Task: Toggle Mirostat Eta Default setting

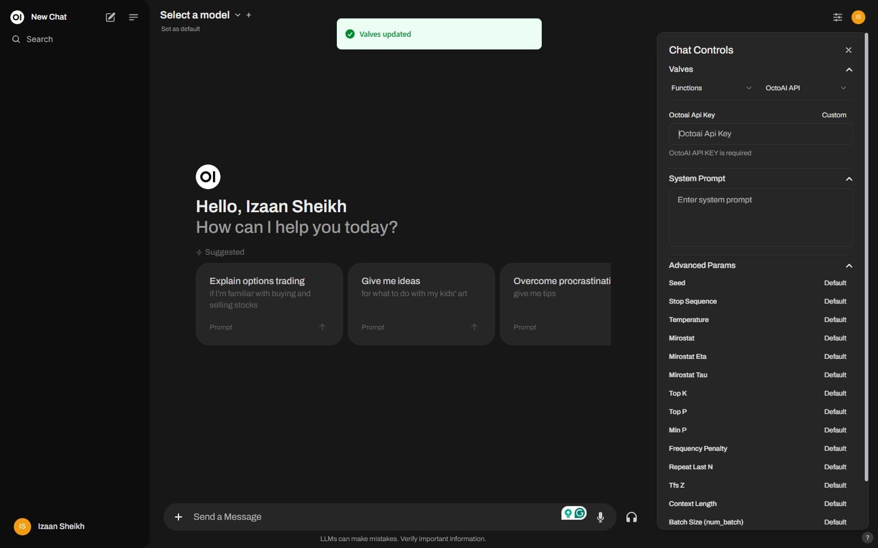Action: [835, 357]
